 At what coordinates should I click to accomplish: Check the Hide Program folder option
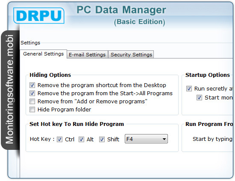(x=32, y=109)
